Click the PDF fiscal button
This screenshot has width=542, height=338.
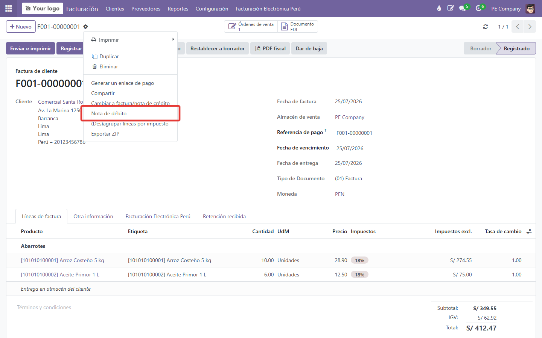(x=270, y=48)
